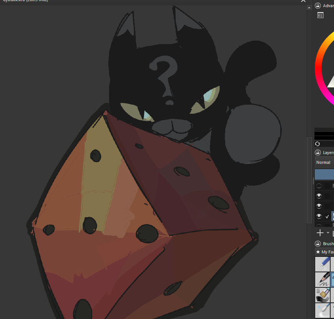Uncheck the ticked layer checkbox
This screenshot has width=334, height=319.
click(327, 217)
